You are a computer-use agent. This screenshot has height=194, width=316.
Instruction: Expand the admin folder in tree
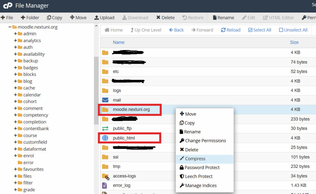pos(15,34)
